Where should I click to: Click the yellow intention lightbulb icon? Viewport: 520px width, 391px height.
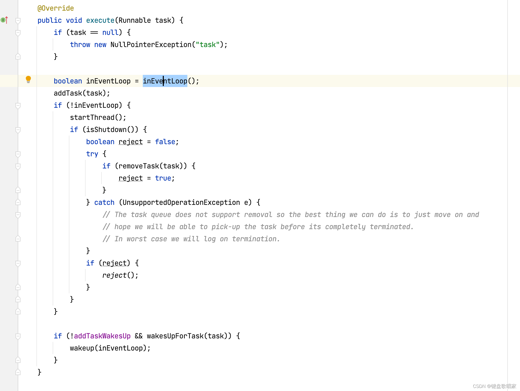click(x=28, y=79)
